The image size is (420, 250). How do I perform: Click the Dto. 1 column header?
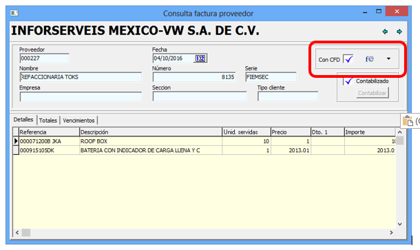point(327,132)
